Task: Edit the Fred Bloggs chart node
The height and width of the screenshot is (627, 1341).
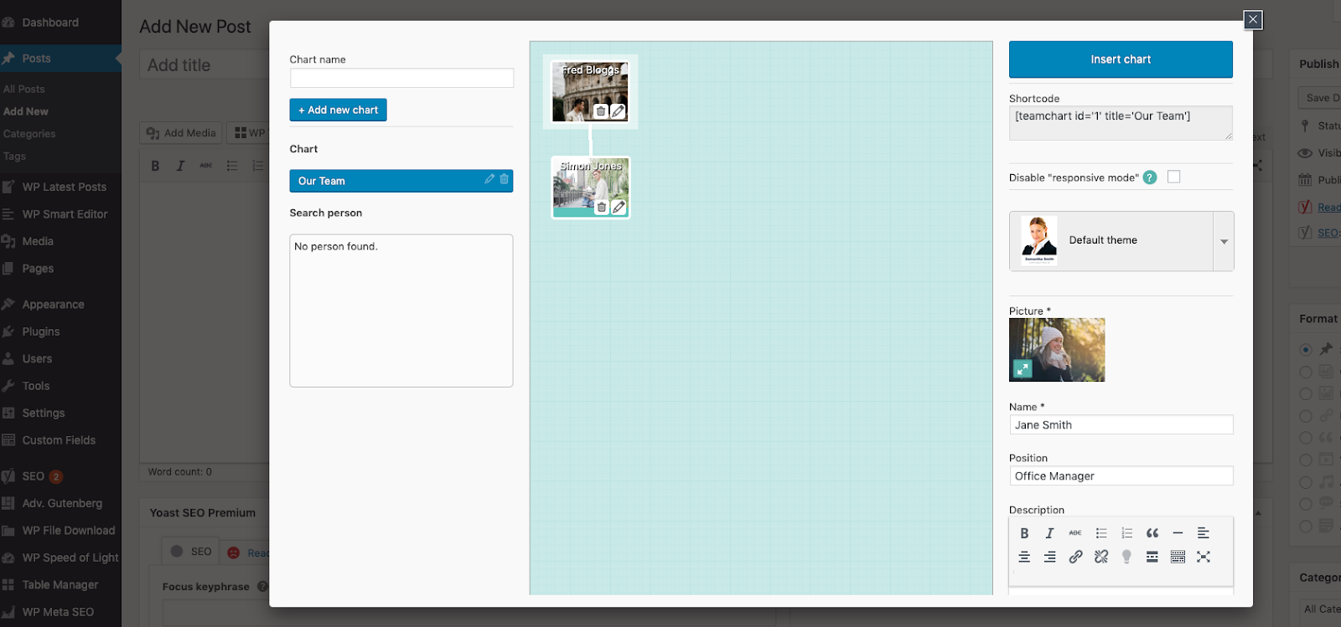Action: 618,111
